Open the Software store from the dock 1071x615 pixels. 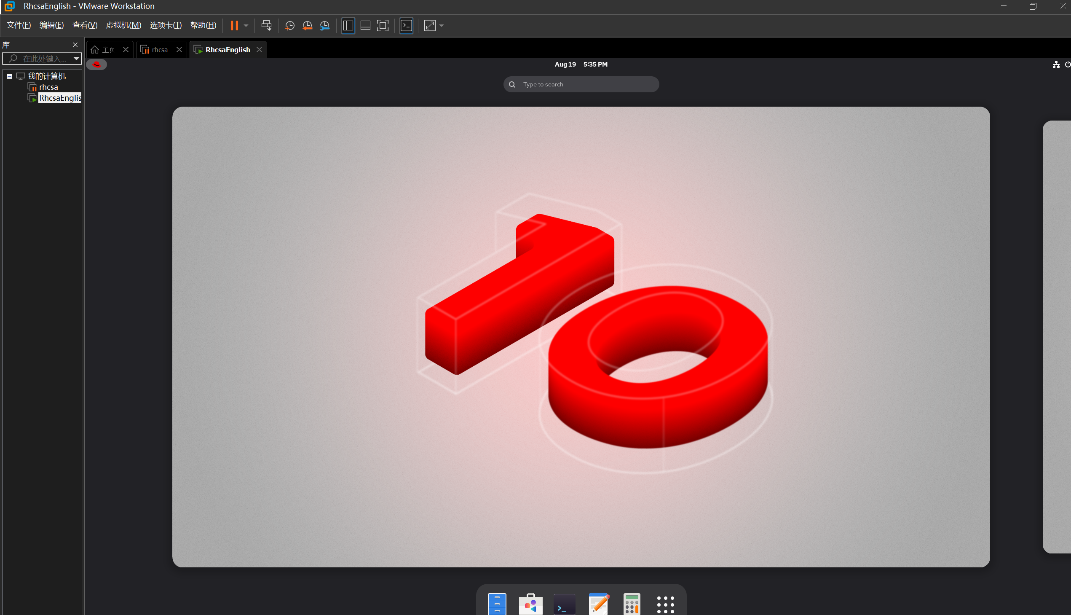click(530, 604)
